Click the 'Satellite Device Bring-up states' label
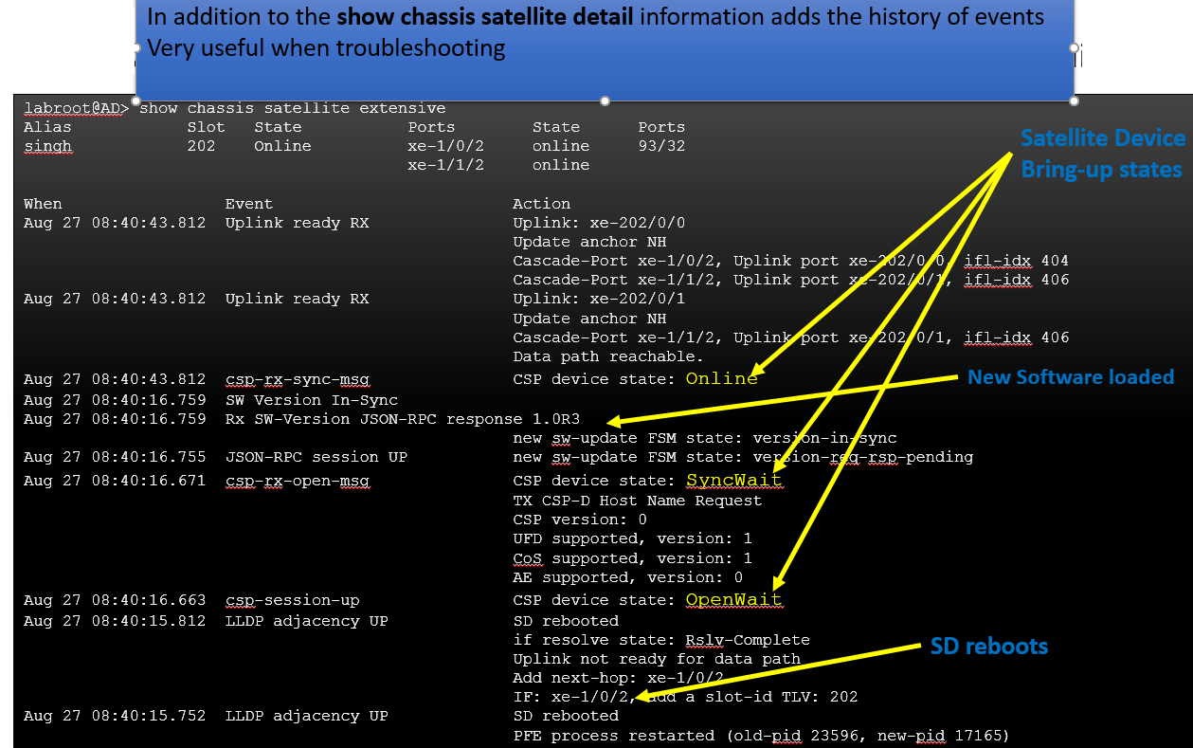The height and width of the screenshot is (748, 1193). pyautogui.click(x=1103, y=154)
